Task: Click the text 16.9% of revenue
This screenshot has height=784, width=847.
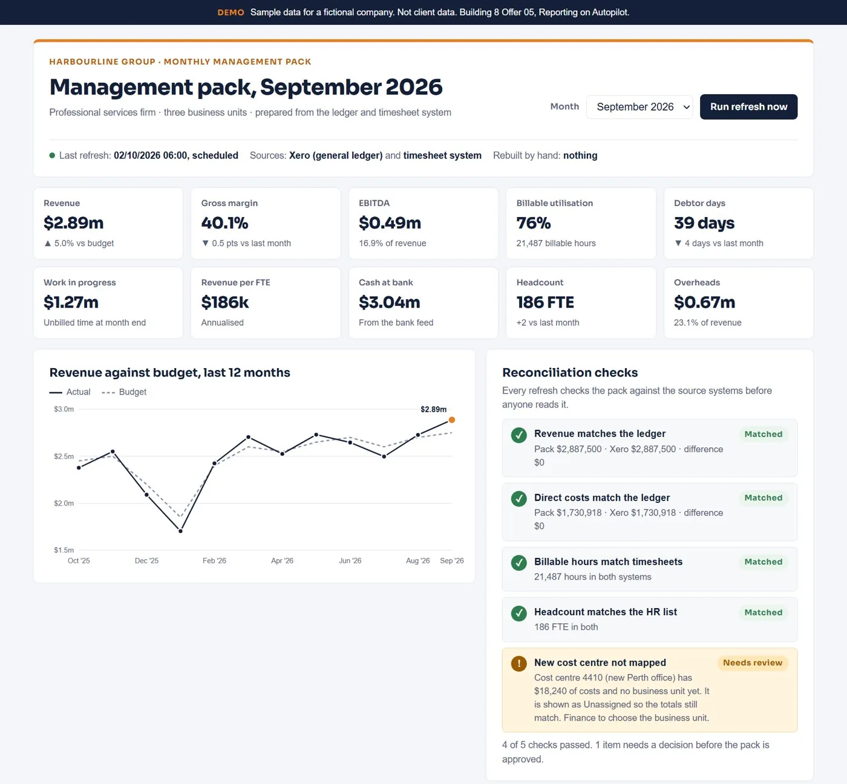Action: coord(393,243)
